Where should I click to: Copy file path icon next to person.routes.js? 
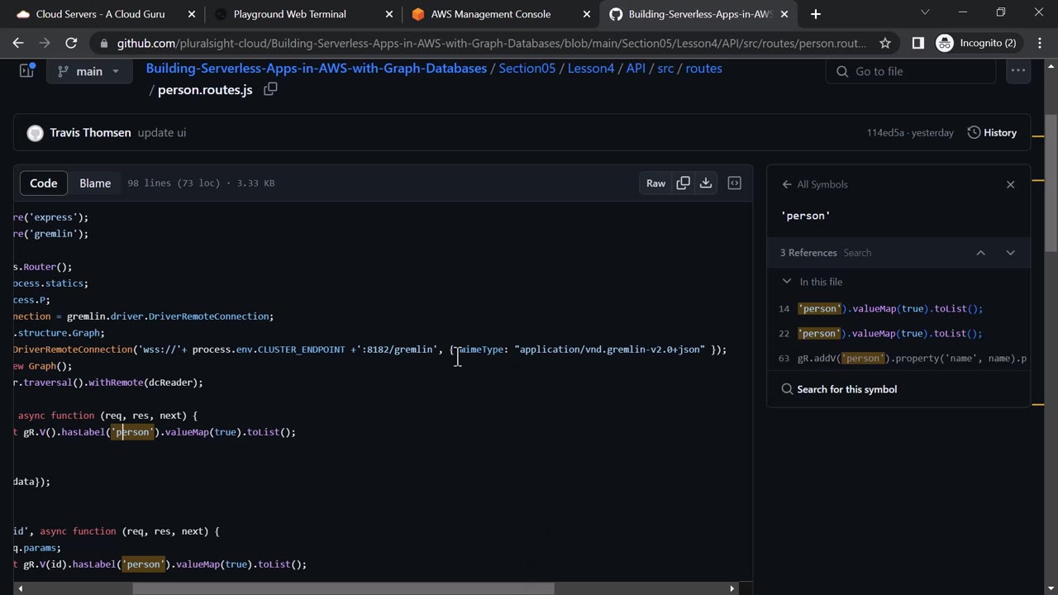coord(270,89)
